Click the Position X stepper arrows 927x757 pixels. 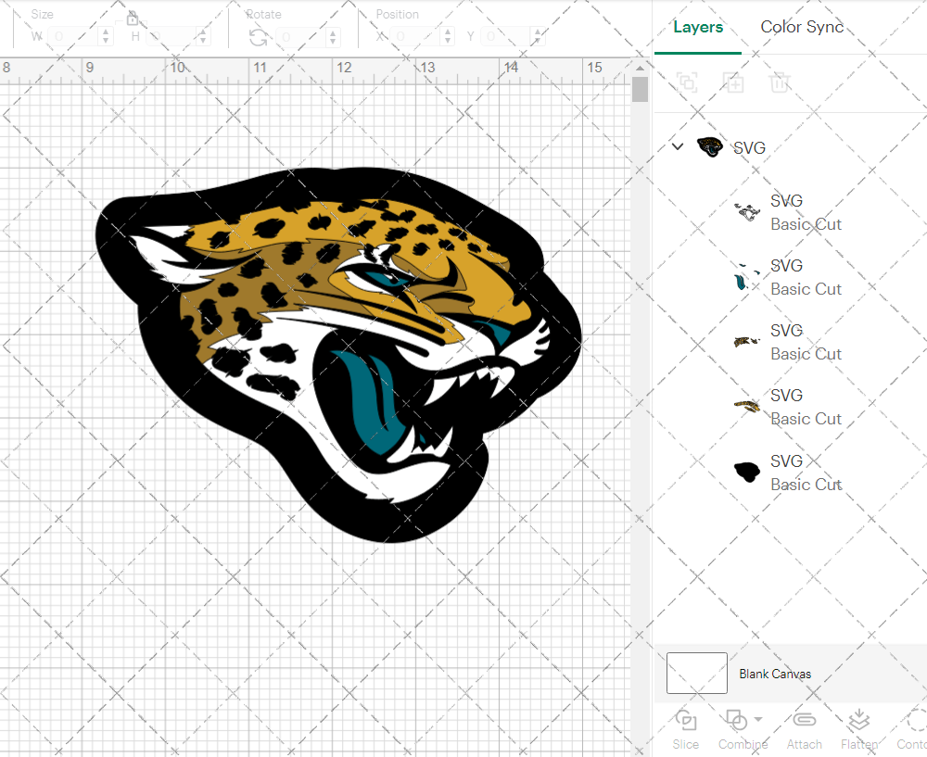(448, 37)
